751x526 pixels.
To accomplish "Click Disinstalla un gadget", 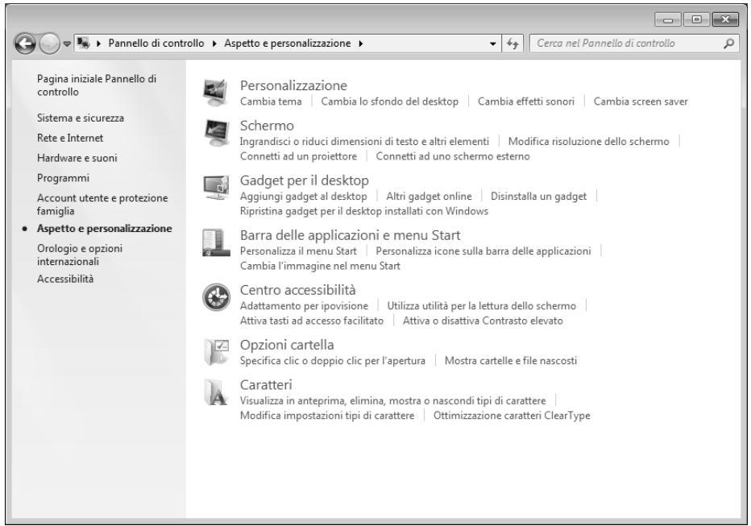I will pyautogui.click(x=539, y=197).
